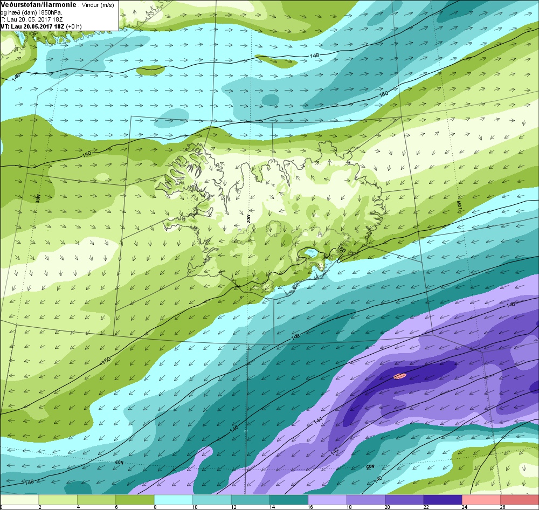Click the '20W' longitude label over Iceland

coord(249,219)
